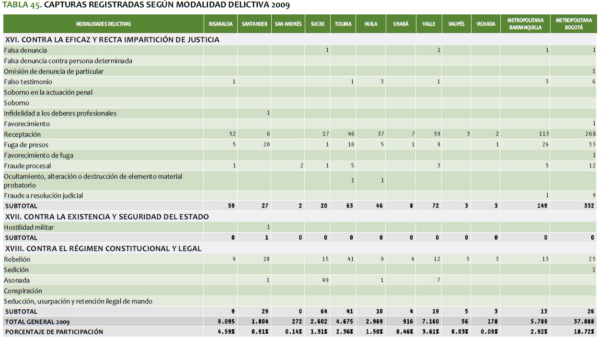Click the Fuga de presos row label
The width and height of the screenshot is (599, 339).
pos(26,145)
